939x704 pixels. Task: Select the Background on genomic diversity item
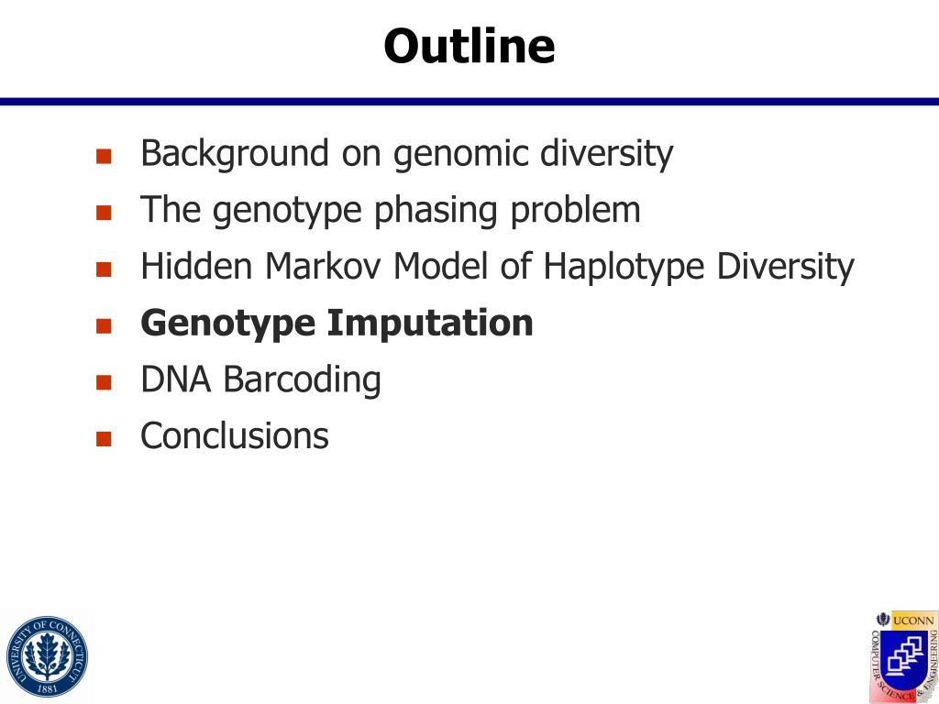click(x=407, y=154)
